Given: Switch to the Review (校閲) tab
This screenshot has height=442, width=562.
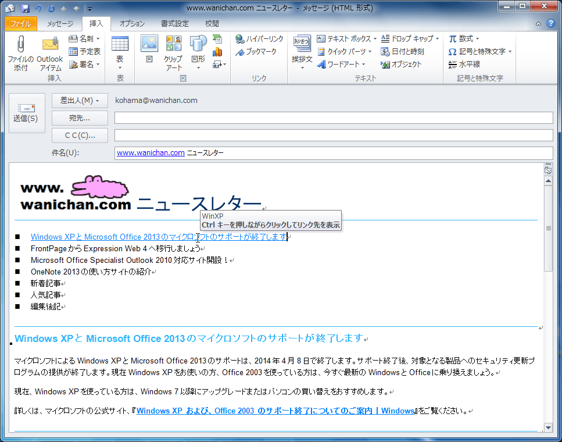Looking at the screenshot, I should pyautogui.click(x=212, y=24).
